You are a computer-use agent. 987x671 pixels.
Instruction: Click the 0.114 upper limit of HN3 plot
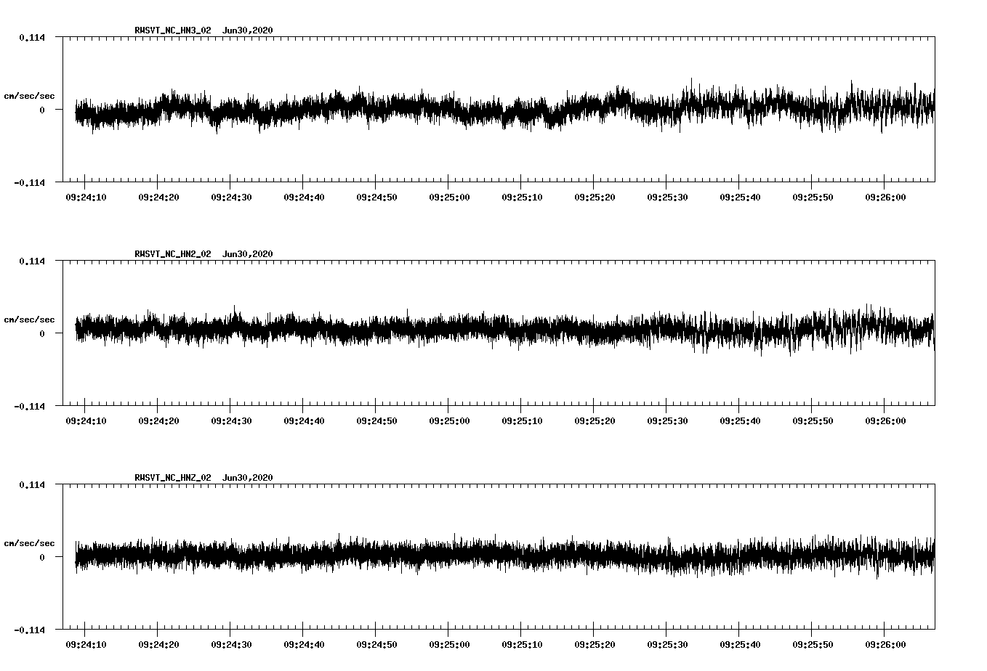click(32, 37)
